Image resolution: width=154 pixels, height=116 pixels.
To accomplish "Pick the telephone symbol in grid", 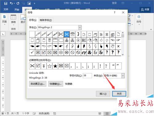I will point(72,34).
